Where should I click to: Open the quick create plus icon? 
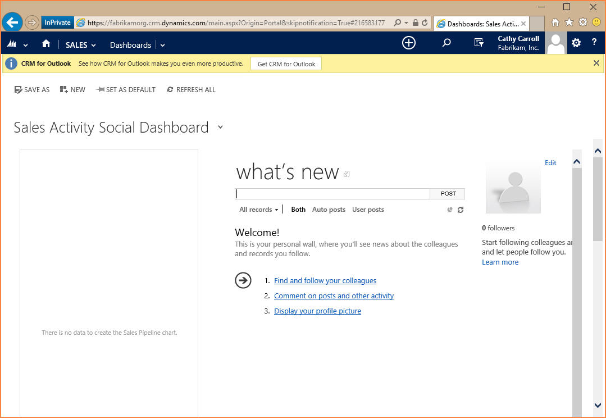click(x=409, y=43)
